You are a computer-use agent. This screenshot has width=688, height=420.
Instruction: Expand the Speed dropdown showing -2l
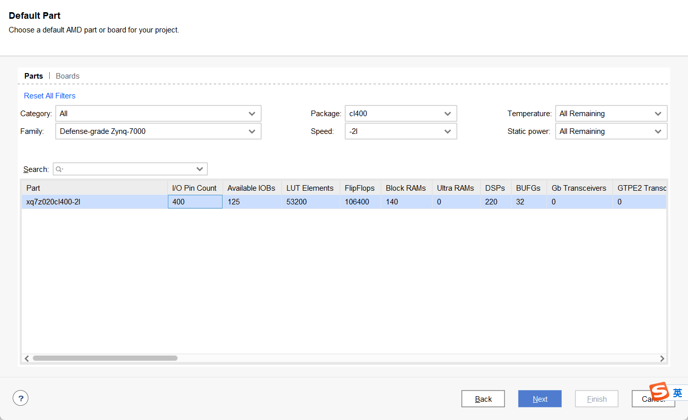coord(401,131)
